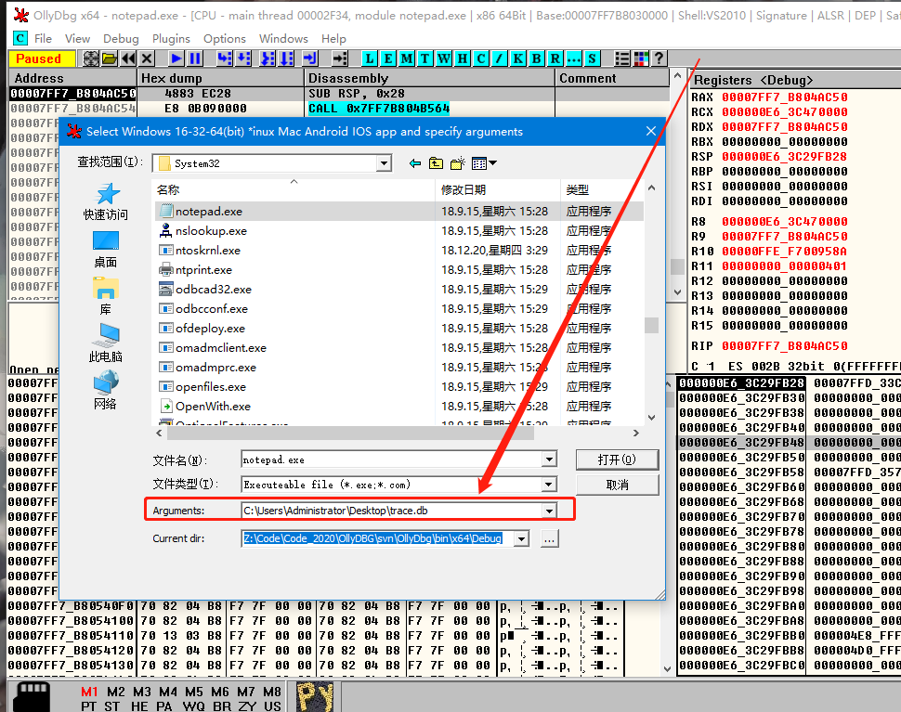Click the Step over toolbar icon
Screen dimensions: 901x712
click(243, 58)
